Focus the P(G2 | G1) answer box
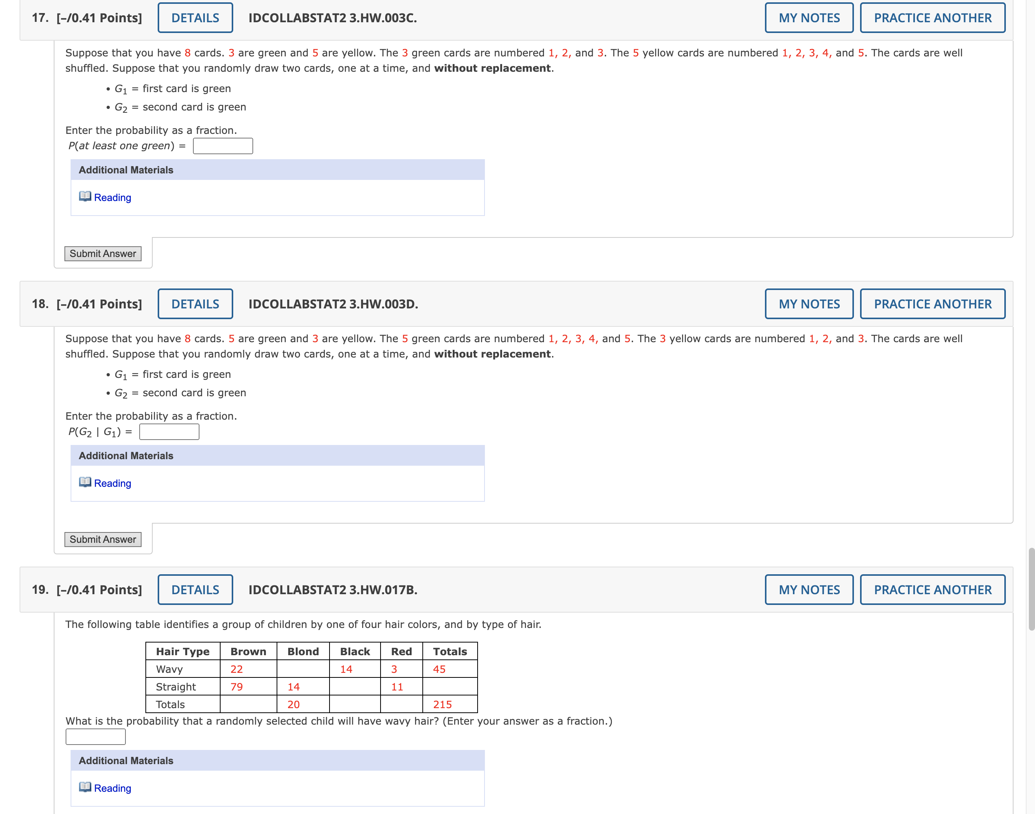The image size is (1035, 814). (x=169, y=432)
